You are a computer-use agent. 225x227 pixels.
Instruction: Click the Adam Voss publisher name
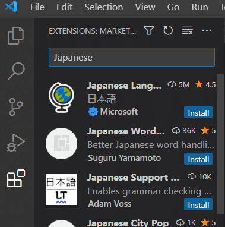[x=110, y=204]
